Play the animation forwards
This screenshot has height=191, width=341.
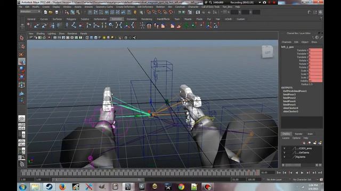coord(302,173)
